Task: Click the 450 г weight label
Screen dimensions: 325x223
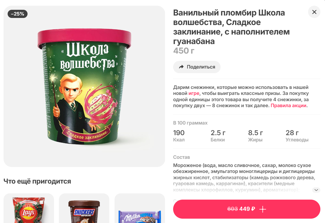Action: point(184,51)
